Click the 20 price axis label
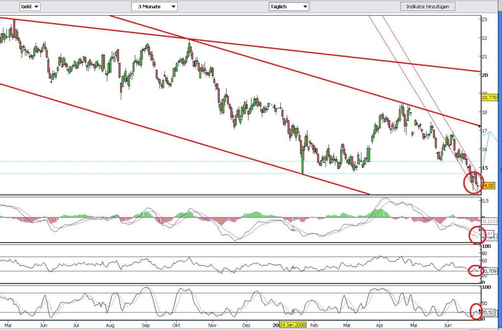The height and width of the screenshot is (330, 502). pyautogui.click(x=484, y=75)
